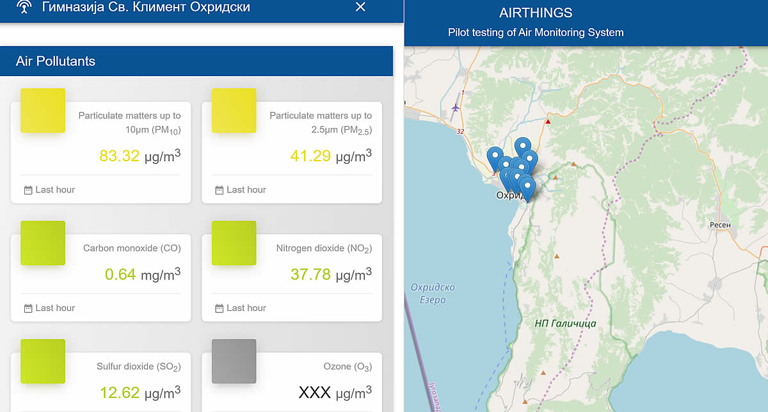Click the yellow PM2.5 color indicator
This screenshot has height=412, width=768.
tap(234, 111)
